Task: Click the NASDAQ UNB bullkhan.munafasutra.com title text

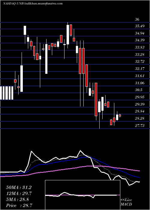Action: click(33, 4)
